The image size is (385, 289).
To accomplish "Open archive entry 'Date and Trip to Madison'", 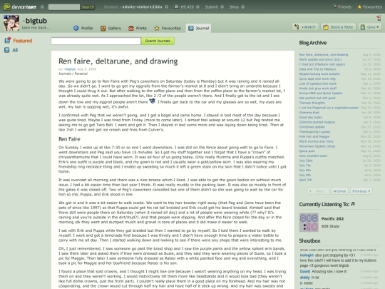I will coord(317,69).
